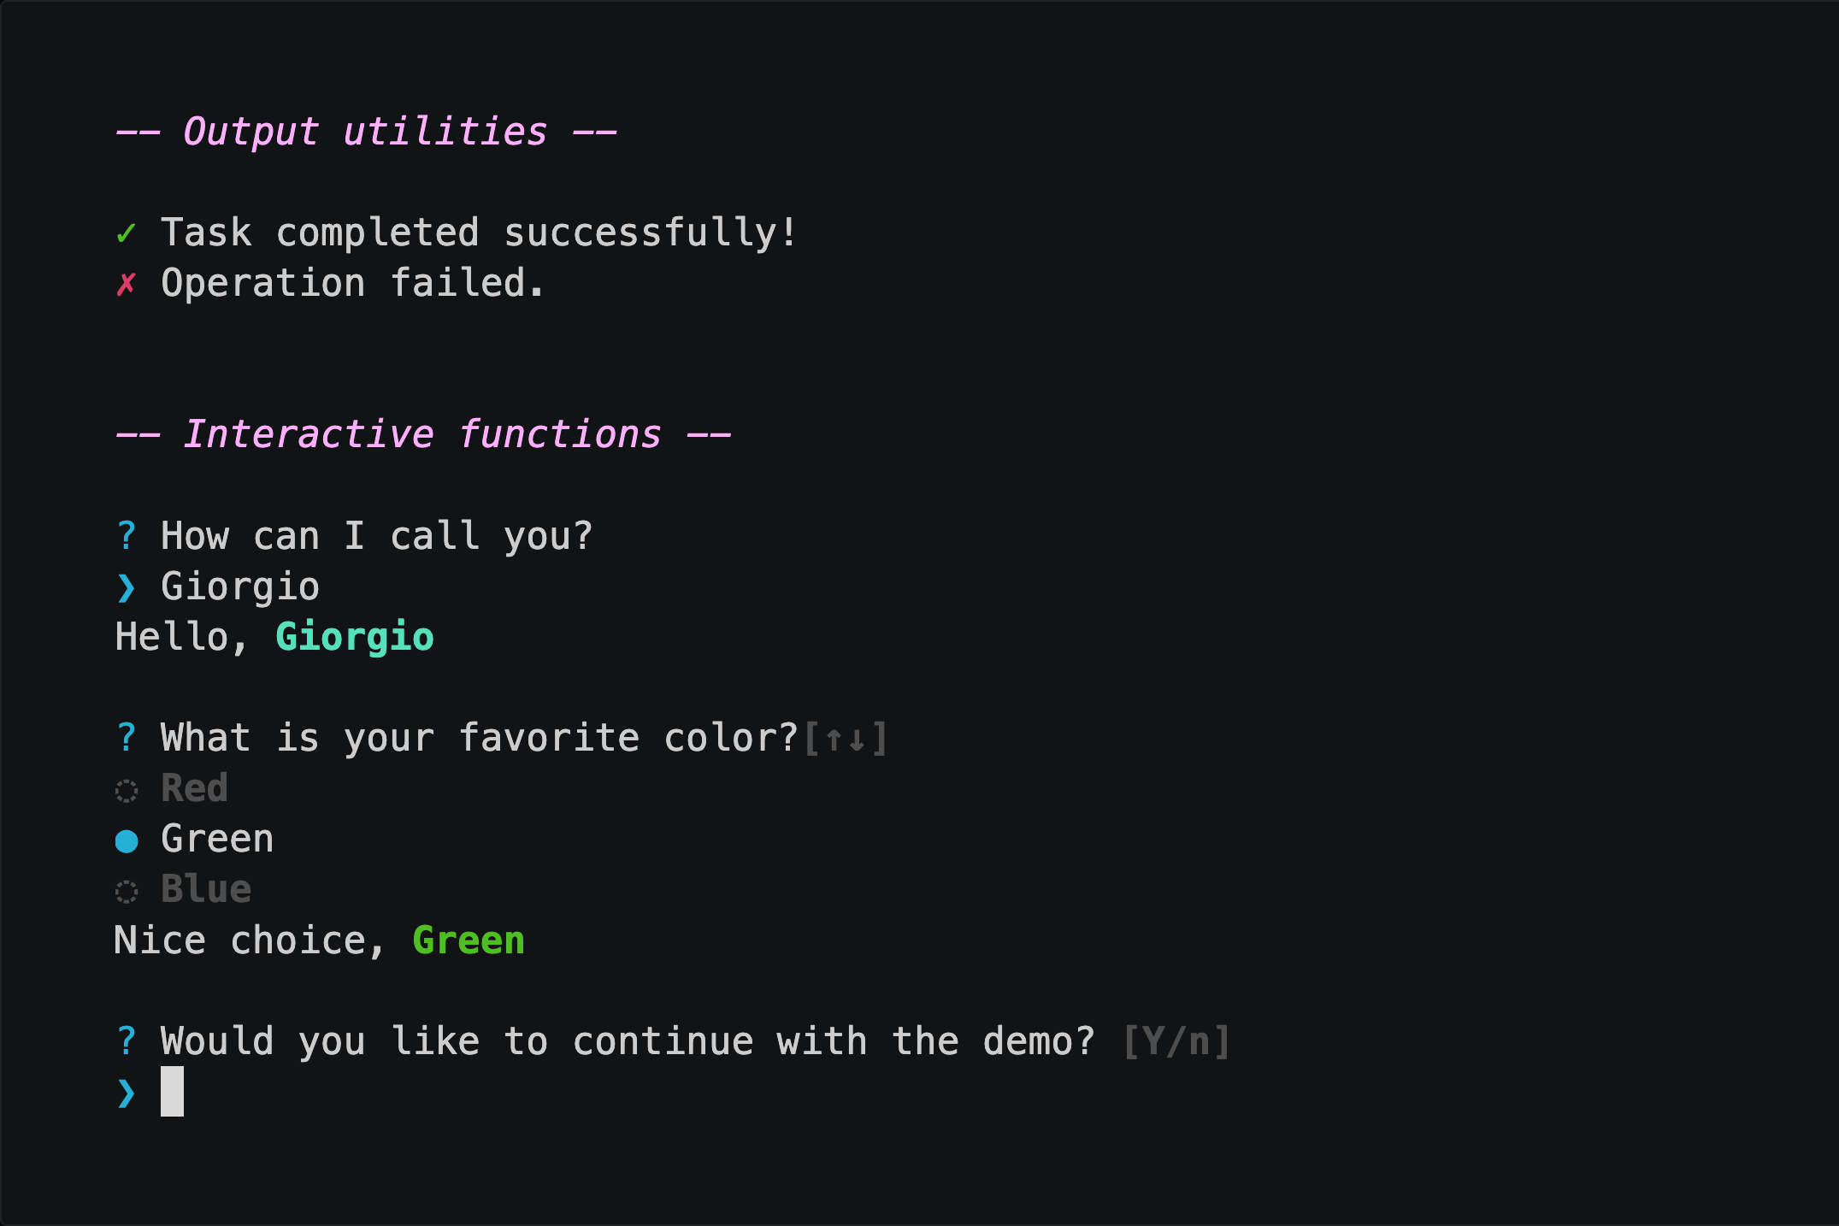
Task: Click the up-down arrows hint after the favorite color question
Action: point(846,739)
